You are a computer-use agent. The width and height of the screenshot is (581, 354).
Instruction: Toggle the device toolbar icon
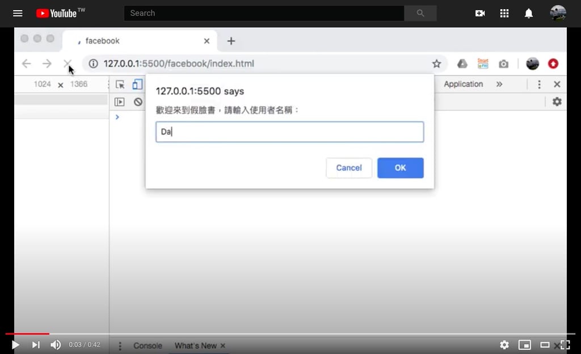click(x=137, y=85)
